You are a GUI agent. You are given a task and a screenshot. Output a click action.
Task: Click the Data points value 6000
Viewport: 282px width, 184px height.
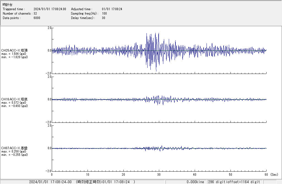pos(37,18)
